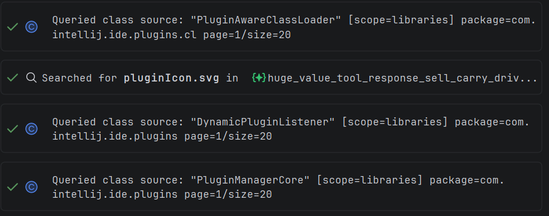Click the "Searched for" label text
This screenshot has height=216, width=549.
79,78
